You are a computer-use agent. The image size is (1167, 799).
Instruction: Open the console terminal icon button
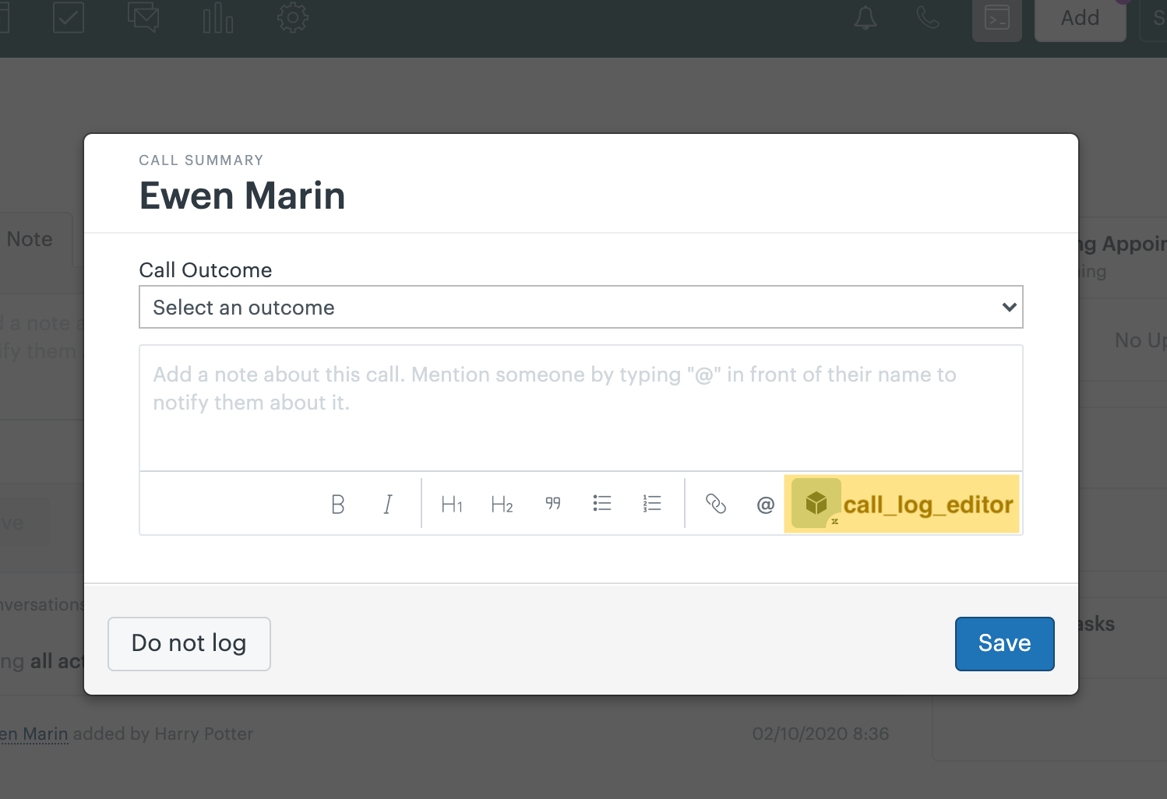[x=996, y=18]
